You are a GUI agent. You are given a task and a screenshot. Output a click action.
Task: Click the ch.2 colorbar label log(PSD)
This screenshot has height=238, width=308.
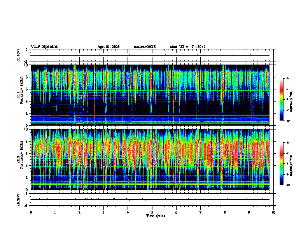coord(292,166)
